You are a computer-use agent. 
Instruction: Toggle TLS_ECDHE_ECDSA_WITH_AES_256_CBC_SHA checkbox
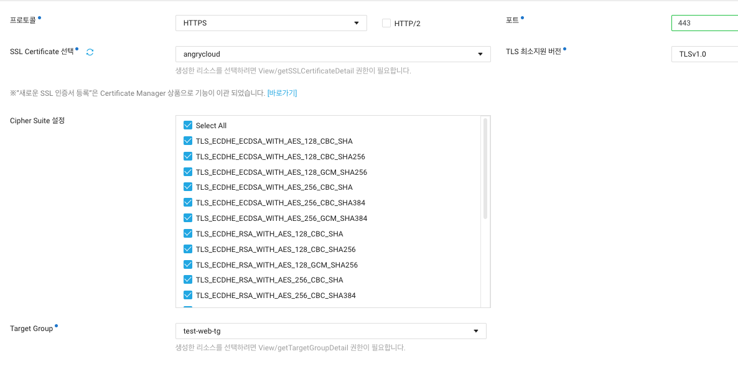tap(188, 187)
